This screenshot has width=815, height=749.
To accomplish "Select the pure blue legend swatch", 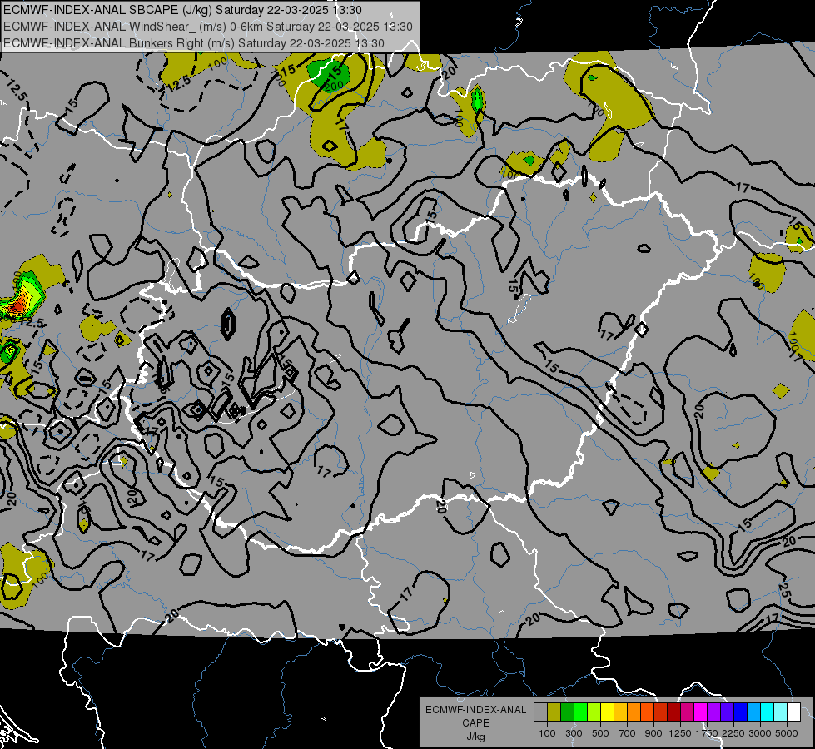I will [x=741, y=712].
